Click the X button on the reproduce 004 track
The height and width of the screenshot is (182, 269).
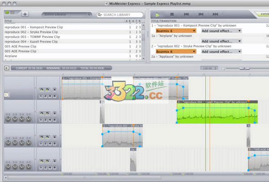click(55, 113)
